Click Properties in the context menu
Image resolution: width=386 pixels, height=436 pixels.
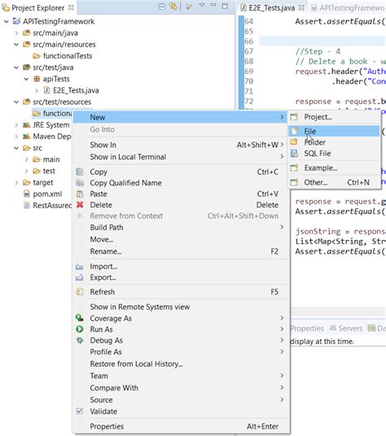click(180, 426)
